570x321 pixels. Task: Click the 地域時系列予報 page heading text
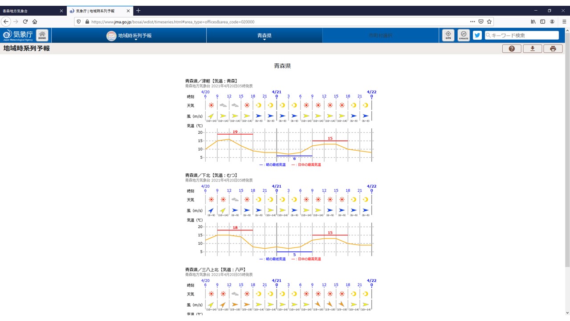[x=27, y=48]
